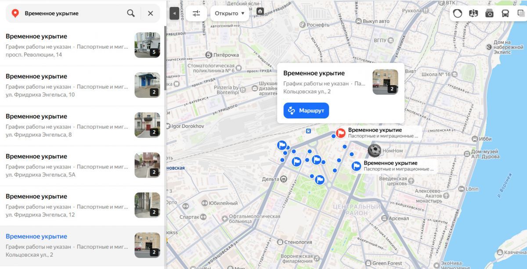This screenshot has width=527, height=269.
Task: Open thumbnail for Фридриха Энгельса, 8 result
Action: point(147,125)
